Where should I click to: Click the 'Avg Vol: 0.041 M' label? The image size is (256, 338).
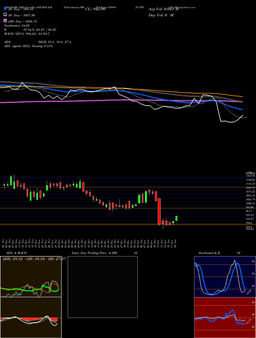point(164,9)
